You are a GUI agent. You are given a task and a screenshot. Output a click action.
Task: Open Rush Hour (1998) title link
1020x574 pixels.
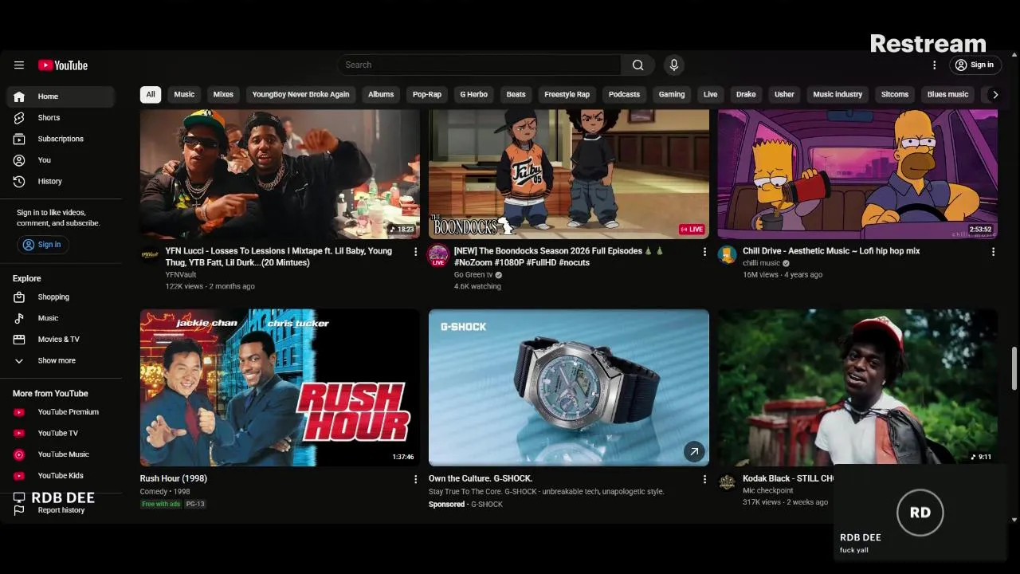pos(174,478)
